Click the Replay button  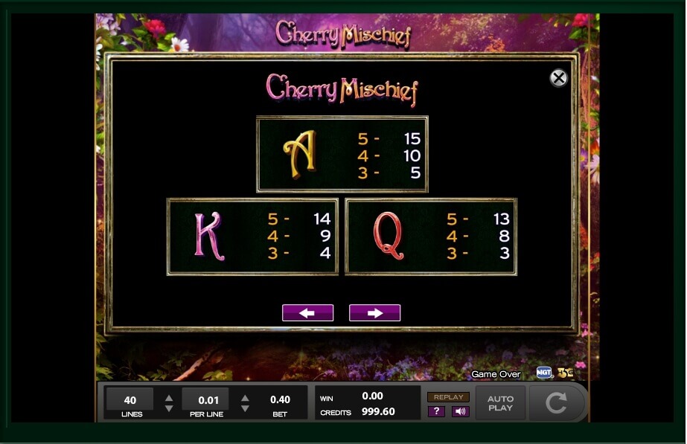tap(448, 397)
